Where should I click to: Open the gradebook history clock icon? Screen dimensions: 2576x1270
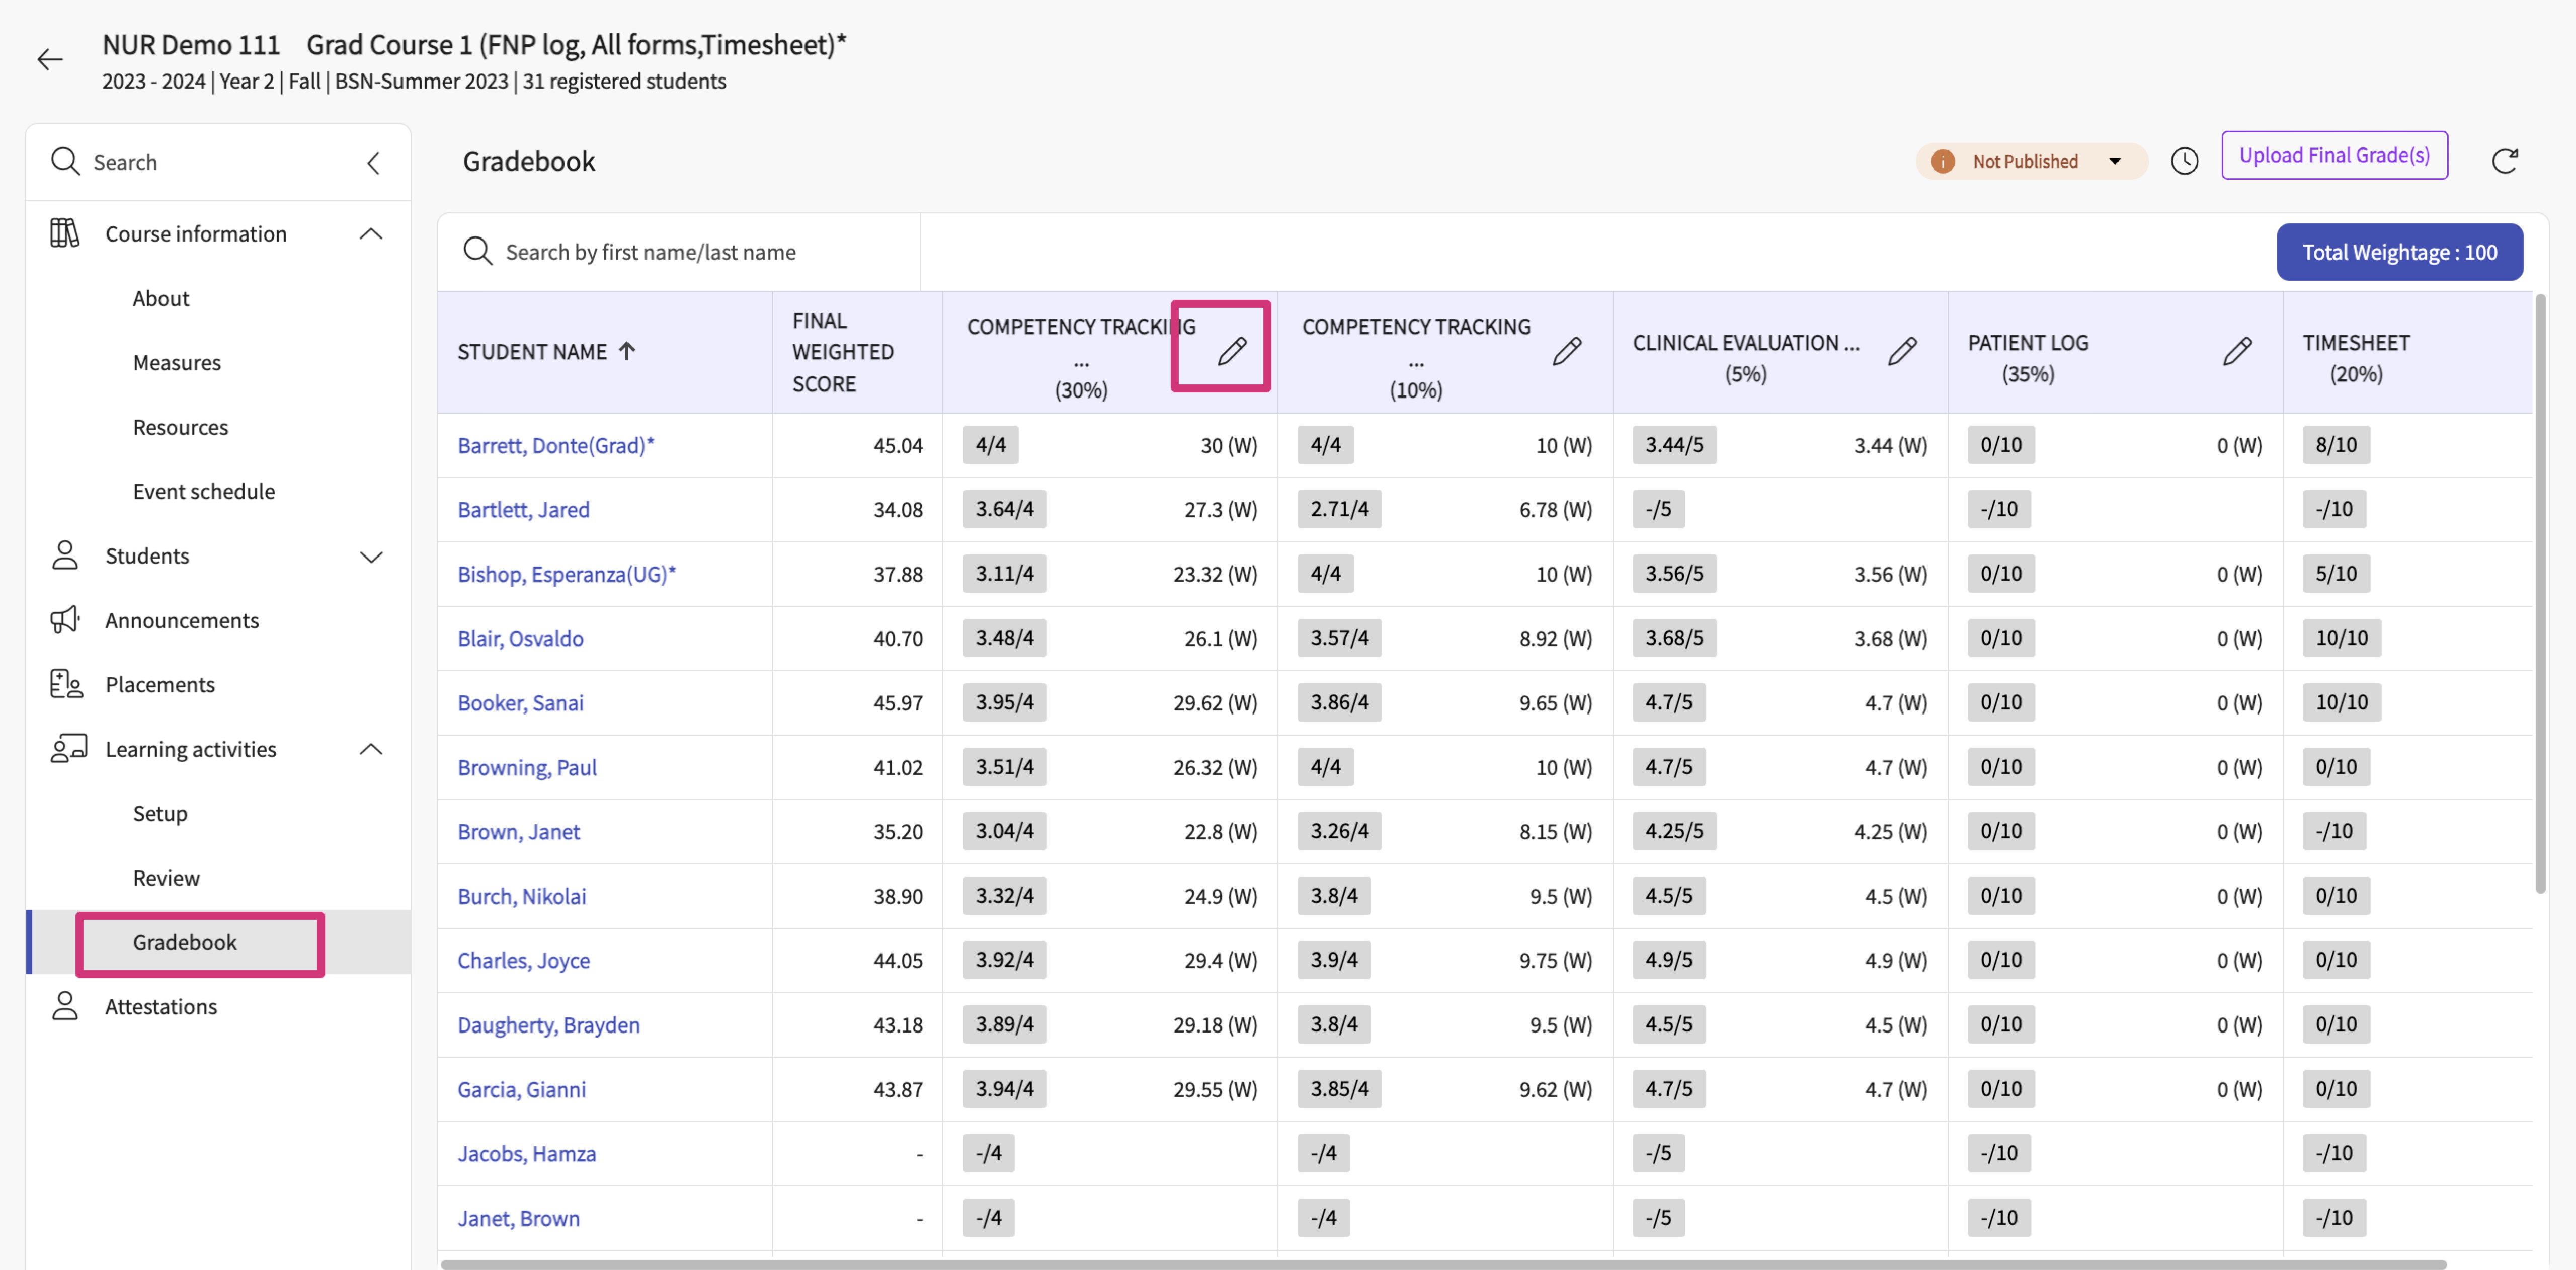click(2184, 161)
